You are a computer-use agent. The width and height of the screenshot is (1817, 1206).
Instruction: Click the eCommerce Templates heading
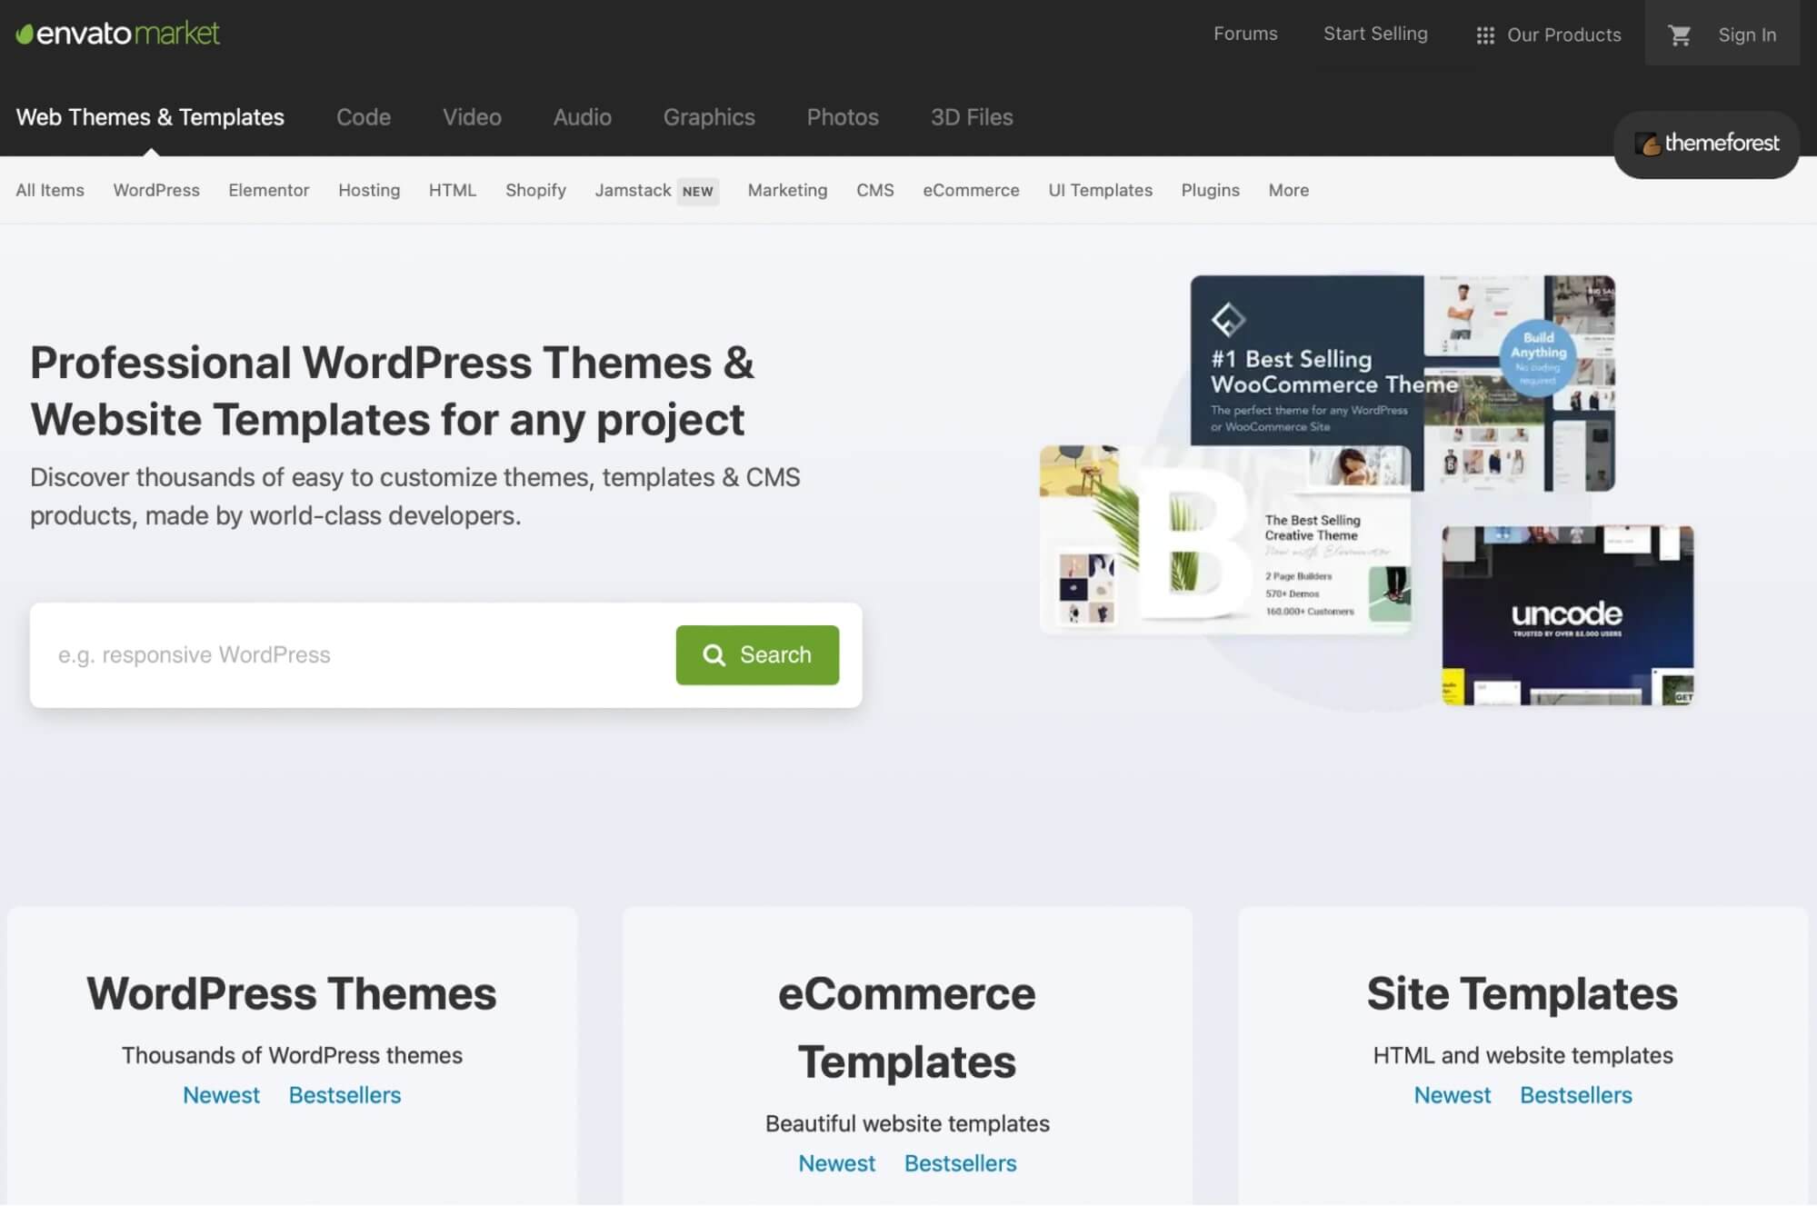(907, 1027)
